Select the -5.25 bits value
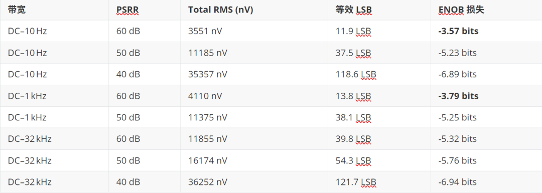 (x=457, y=117)
